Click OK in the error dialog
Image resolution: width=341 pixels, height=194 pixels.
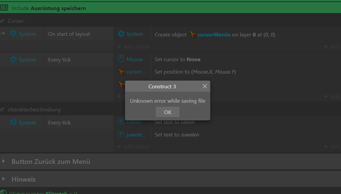click(x=167, y=112)
